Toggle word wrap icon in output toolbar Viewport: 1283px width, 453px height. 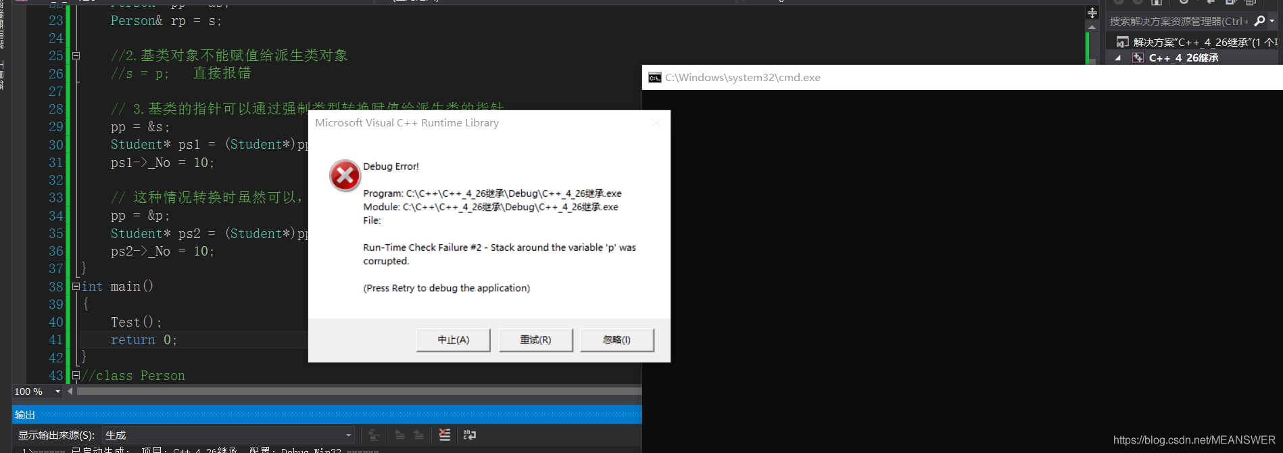point(469,435)
